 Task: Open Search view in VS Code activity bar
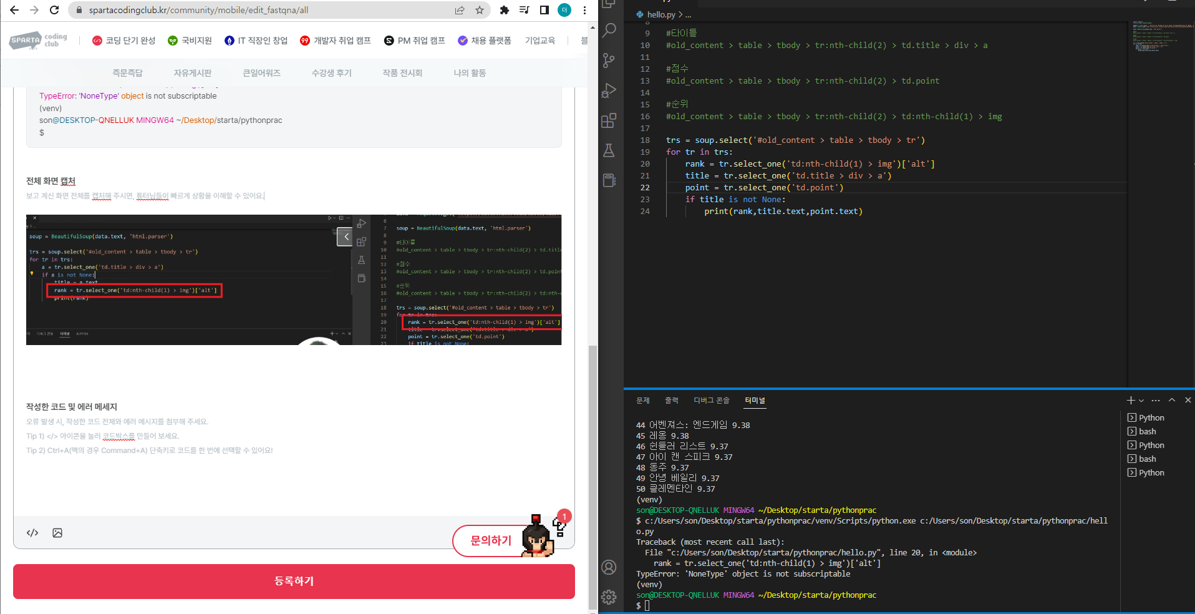tap(609, 30)
